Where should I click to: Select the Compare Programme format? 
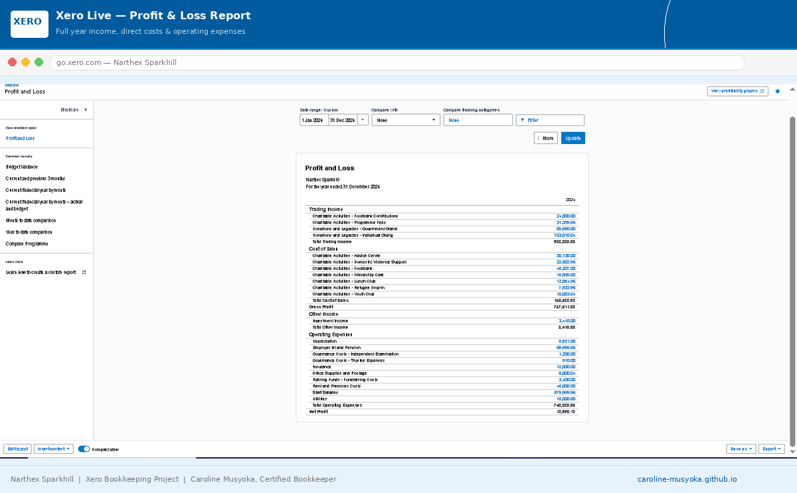pyautogui.click(x=27, y=244)
